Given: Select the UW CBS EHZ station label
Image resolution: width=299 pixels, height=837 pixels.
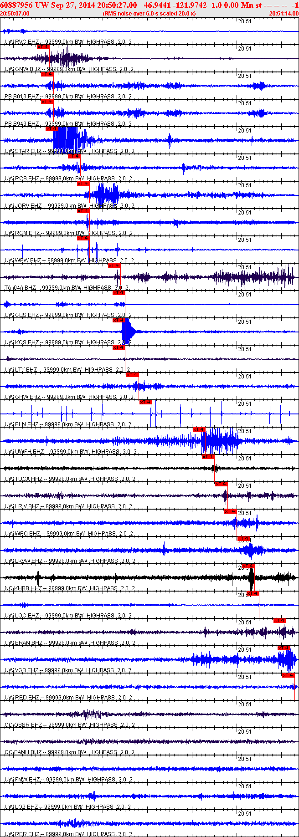Looking at the screenshot, I should pos(68,315).
